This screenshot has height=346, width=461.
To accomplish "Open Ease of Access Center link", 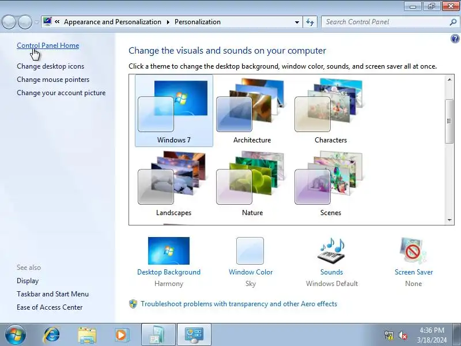I will (50, 307).
